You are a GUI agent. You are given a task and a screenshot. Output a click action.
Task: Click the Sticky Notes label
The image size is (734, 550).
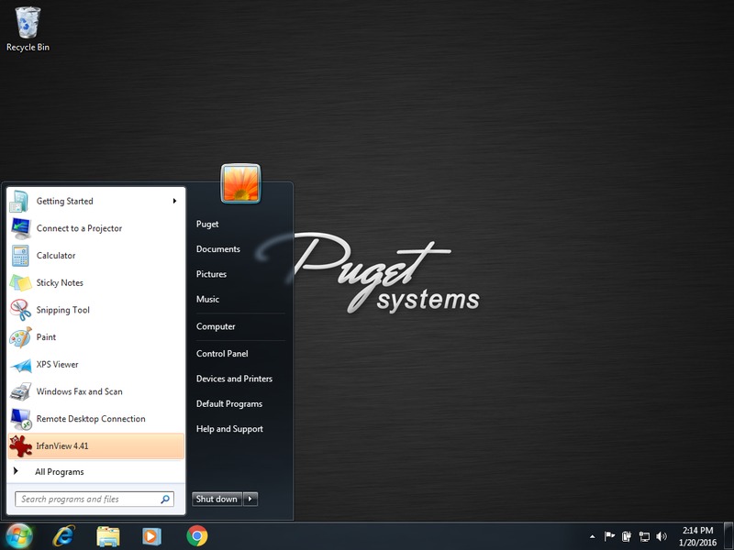(60, 283)
